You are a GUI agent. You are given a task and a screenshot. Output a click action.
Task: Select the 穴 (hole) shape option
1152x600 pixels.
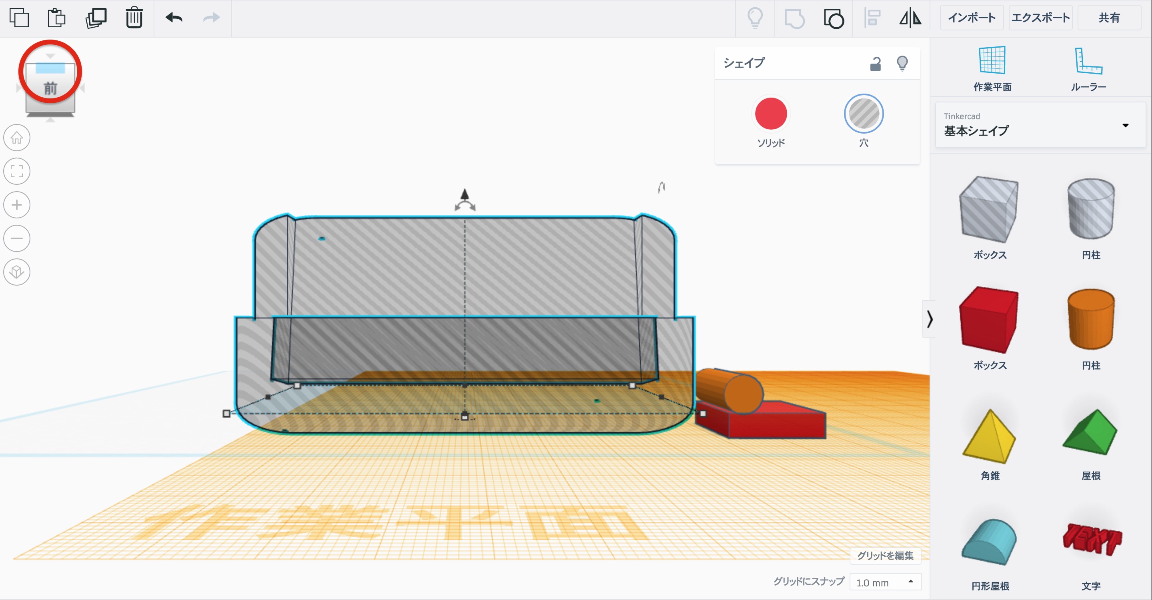point(863,114)
